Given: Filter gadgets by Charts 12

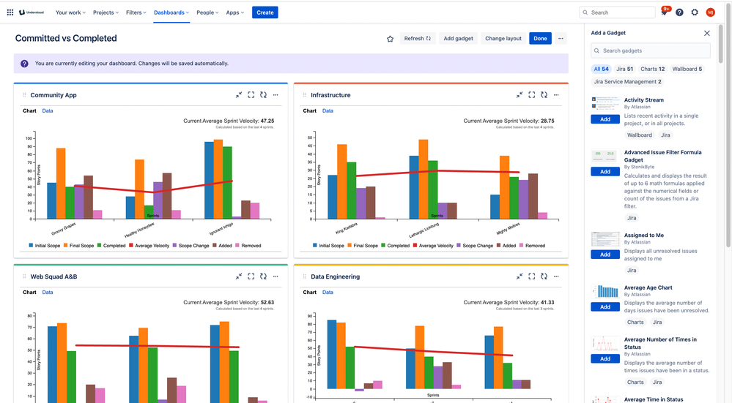Looking at the screenshot, I should click(652, 69).
